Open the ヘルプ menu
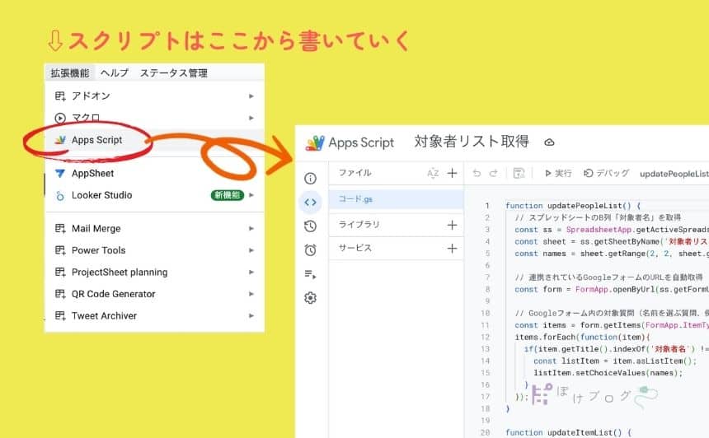 (x=115, y=73)
